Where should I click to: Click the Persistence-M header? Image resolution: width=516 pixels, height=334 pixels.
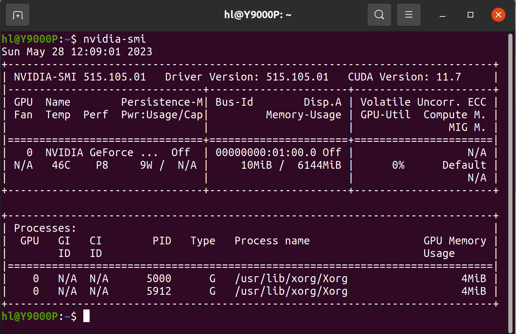pos(162,102)
